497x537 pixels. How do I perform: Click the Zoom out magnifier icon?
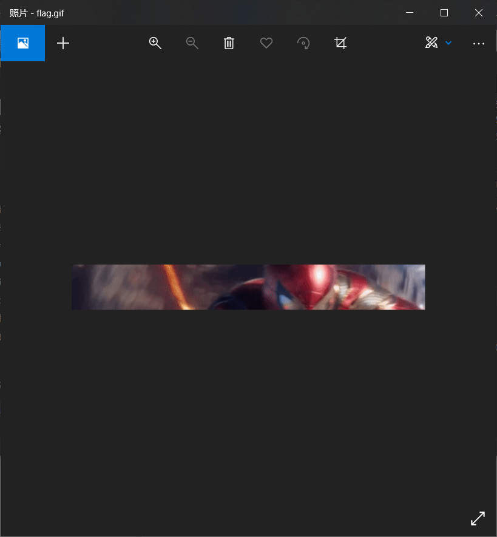tap(192, 43)
